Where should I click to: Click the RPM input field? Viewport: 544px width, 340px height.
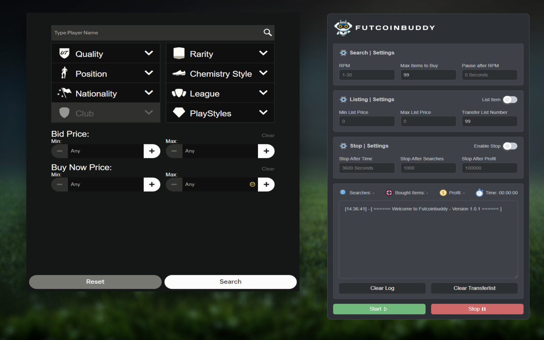coord(367,75)
